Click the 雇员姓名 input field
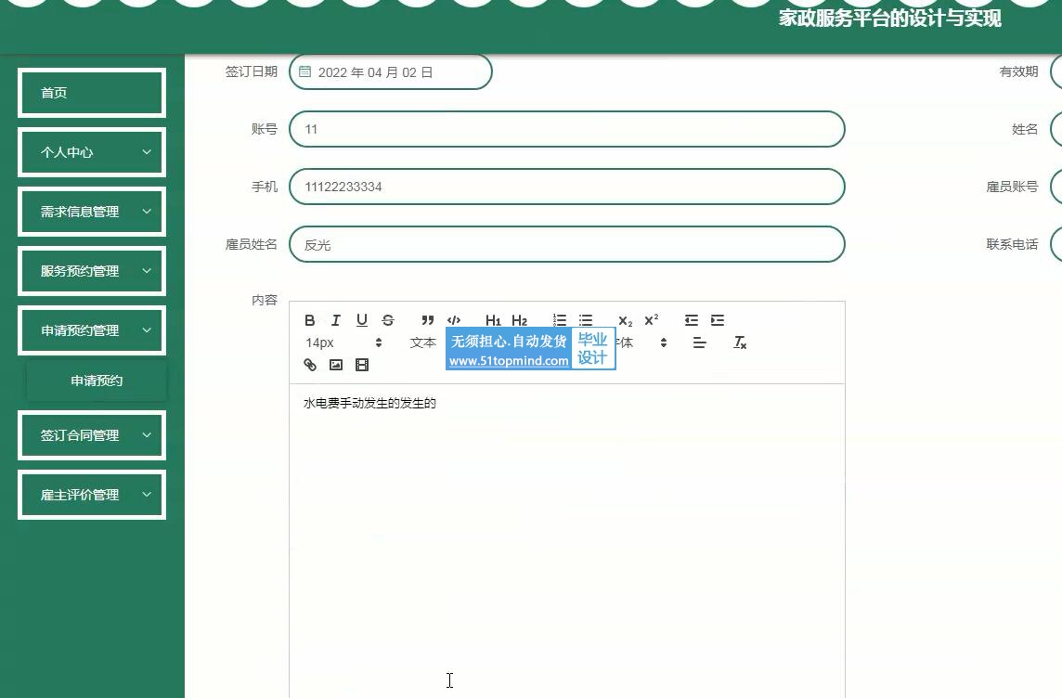1062x698 pixels. 567,244
